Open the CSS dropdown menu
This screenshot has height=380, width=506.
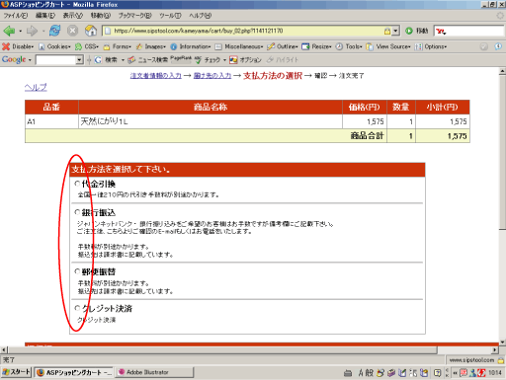click(x=87, y=46)
